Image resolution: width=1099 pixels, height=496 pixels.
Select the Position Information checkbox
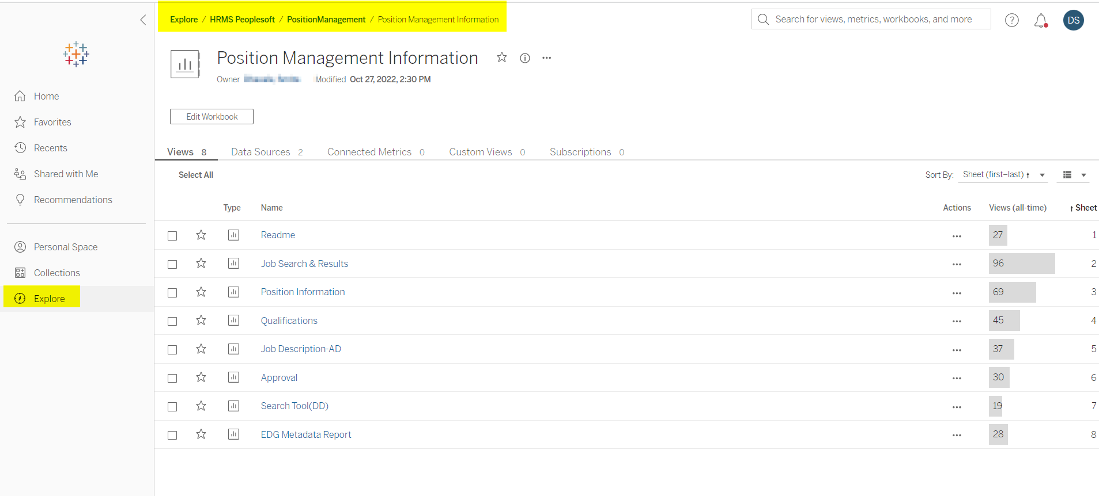click(x=172, y=293)
